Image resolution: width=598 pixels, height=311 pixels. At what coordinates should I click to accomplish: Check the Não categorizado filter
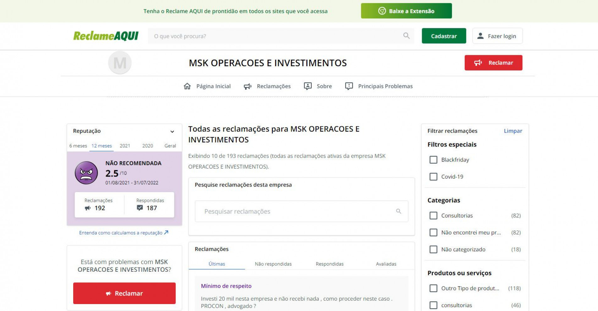pos(433,249)
